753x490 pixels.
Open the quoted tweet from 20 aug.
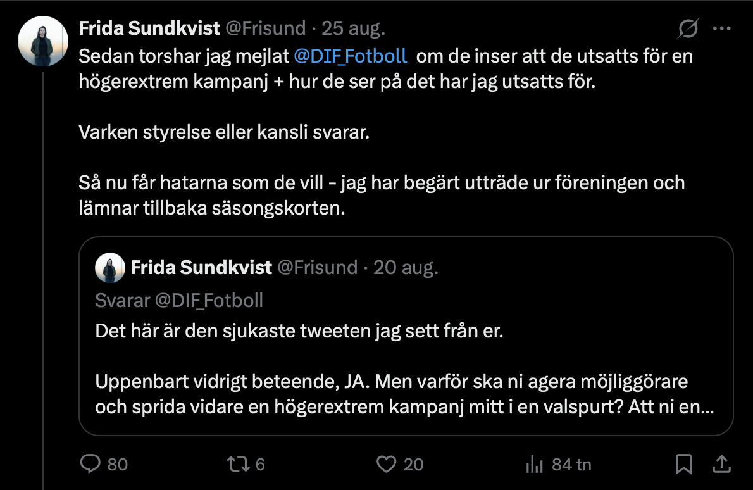[x=406, y=336]
